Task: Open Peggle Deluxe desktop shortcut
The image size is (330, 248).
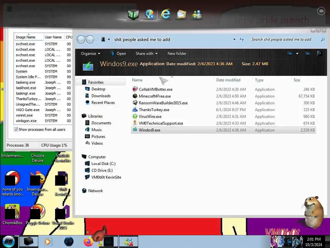Action: coord(38,215)
